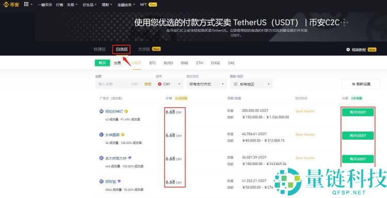Expand the 衍生品 dropdown menu

[x=90, y=5]
